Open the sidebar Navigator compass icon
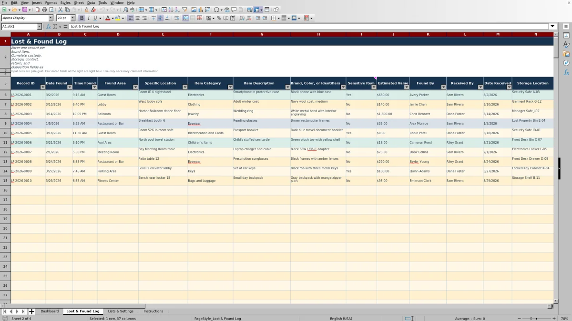The height and width of the screenshot is (321, 572). [566, 63]
